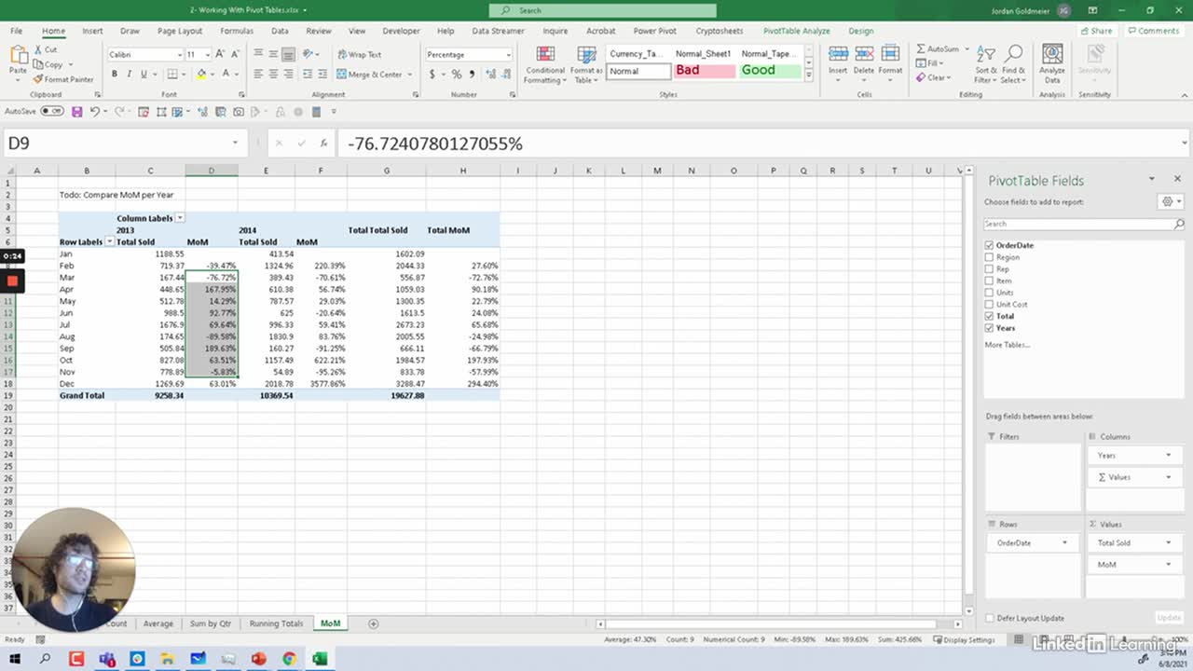
Task: Click the AutoSum sigma icon
Action: click(x=921, y=49)
